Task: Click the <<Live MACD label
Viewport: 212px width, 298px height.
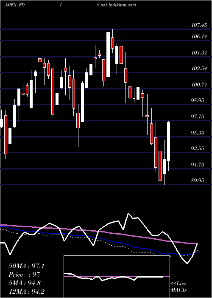Action: click(179, 287)
